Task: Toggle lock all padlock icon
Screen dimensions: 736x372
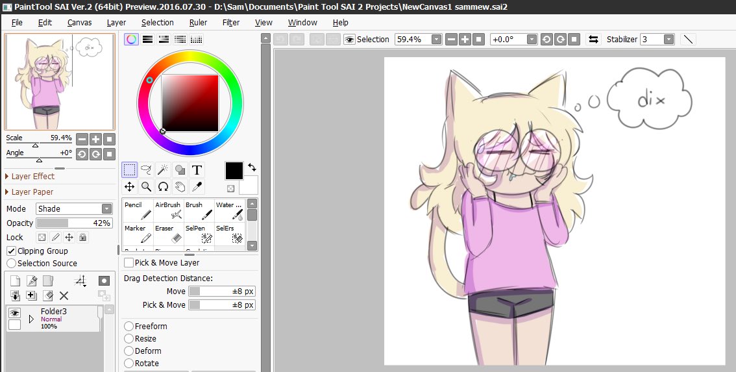Action: pyautogui.click(x=82, y=237)
